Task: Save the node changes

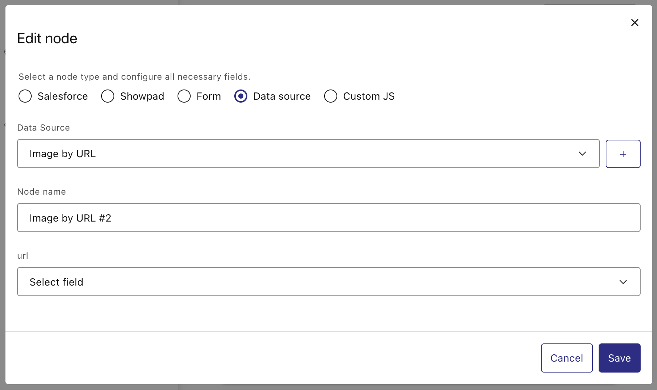Action: point(620,358)
